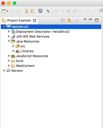The height and width of the screenshot is (128, 103).
Task: Expand the Servers project node
Action: pyautogui.click(x=4, y=71)
